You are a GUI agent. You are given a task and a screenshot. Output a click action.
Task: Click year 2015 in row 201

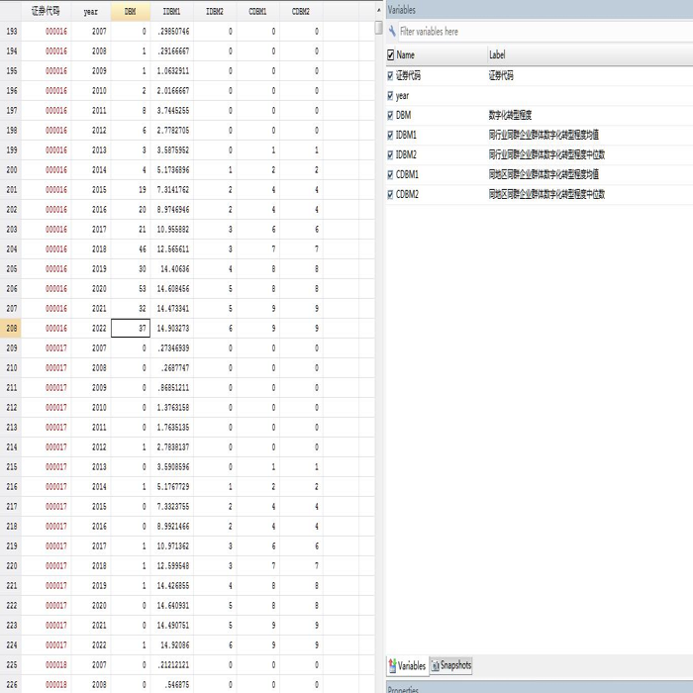point(91,190)
